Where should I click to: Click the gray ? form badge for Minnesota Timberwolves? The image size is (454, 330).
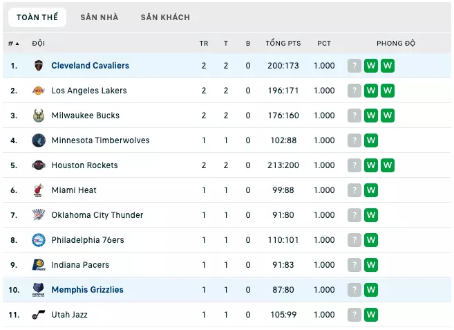coord(354,140)
